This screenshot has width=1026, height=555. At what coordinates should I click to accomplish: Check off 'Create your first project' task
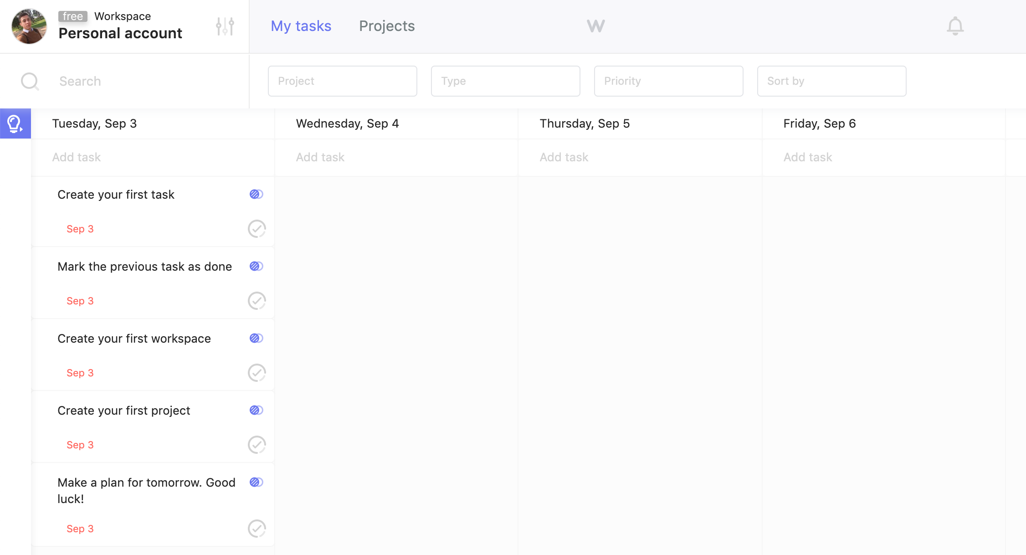[256, 445]
